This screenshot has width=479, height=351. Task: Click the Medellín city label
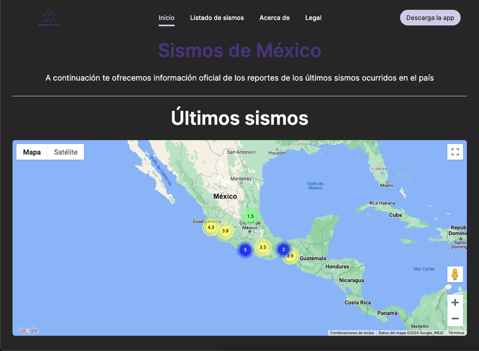click(420, 326)
